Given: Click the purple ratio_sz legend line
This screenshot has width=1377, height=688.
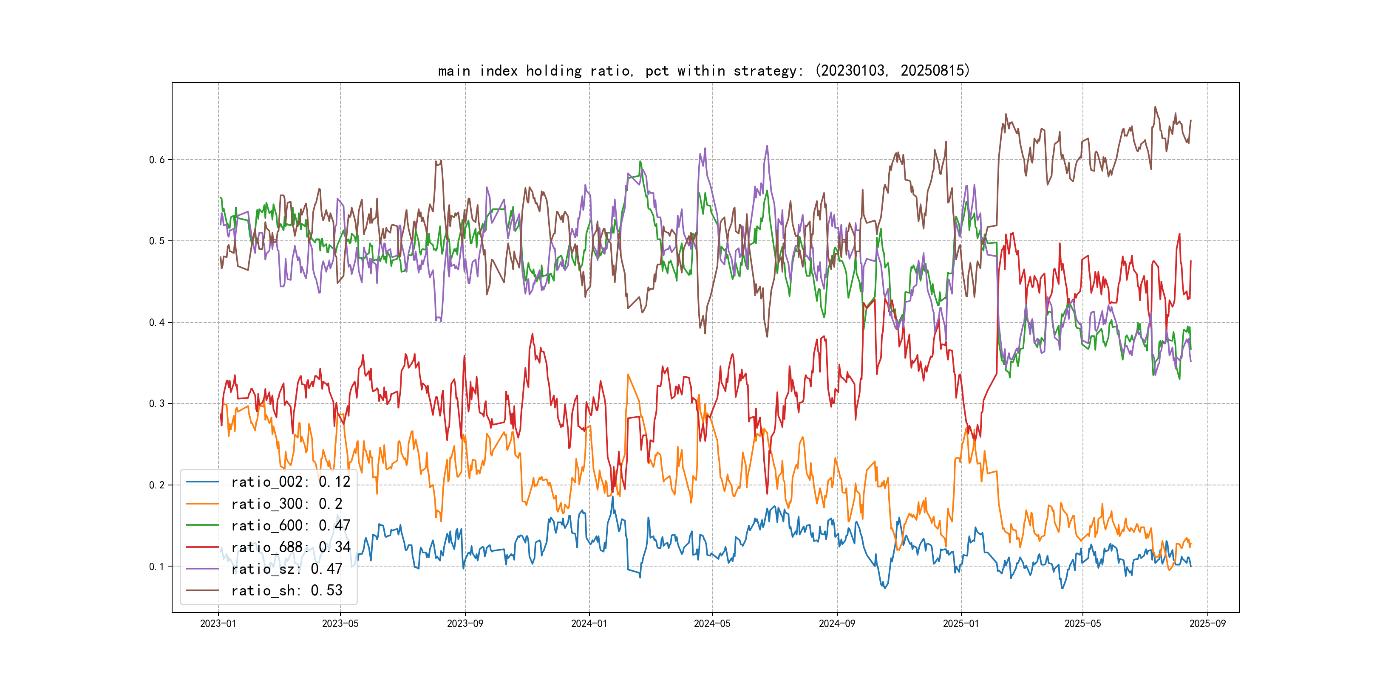Looking at the screenshot, I should 202,569.
